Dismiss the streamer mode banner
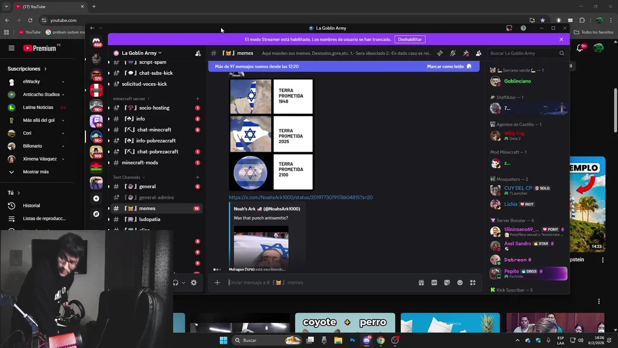 click(x=561, y=39)
